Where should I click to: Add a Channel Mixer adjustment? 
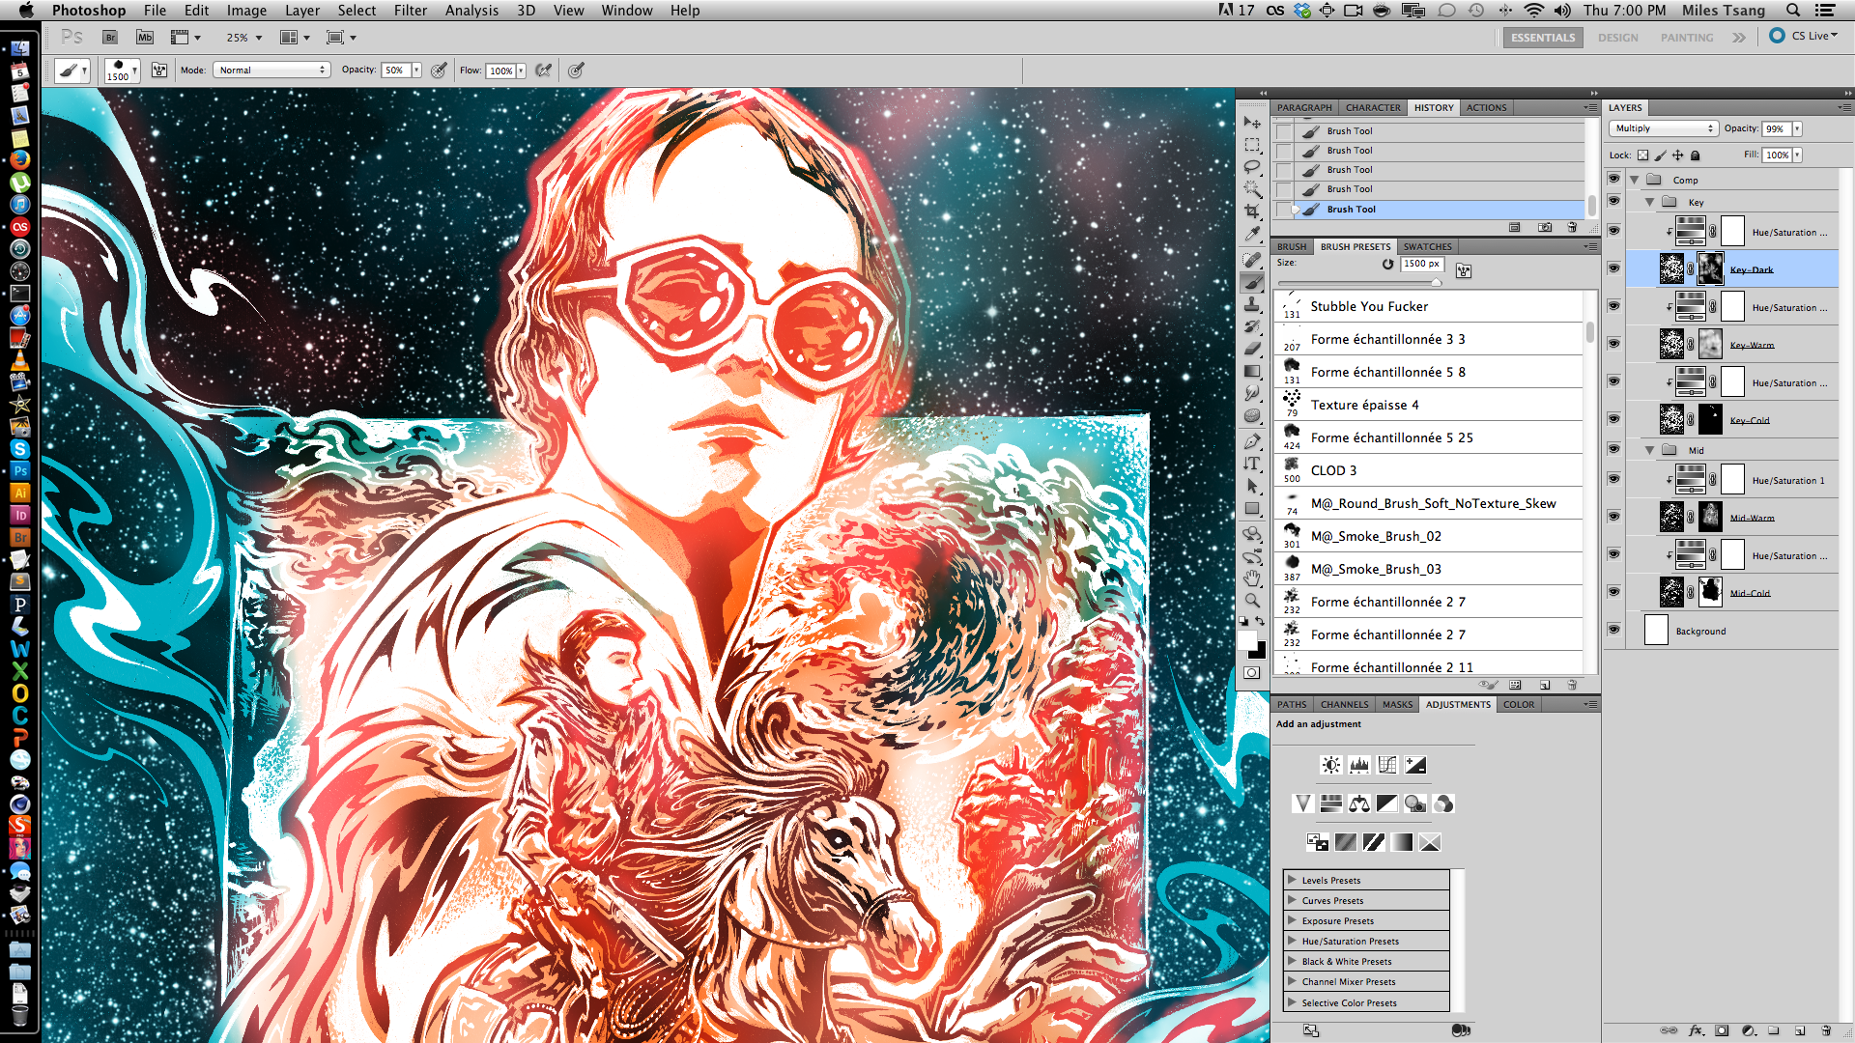[1443, 803]
